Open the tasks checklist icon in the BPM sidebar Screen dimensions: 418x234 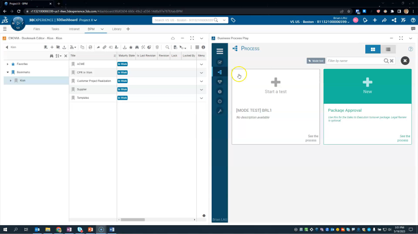[x=220, y=62]
